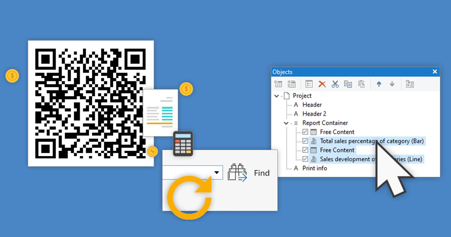Screen dimensions: 451x237
Task: Click the append table icon in Objects toolbar
Action: point(278,84)
